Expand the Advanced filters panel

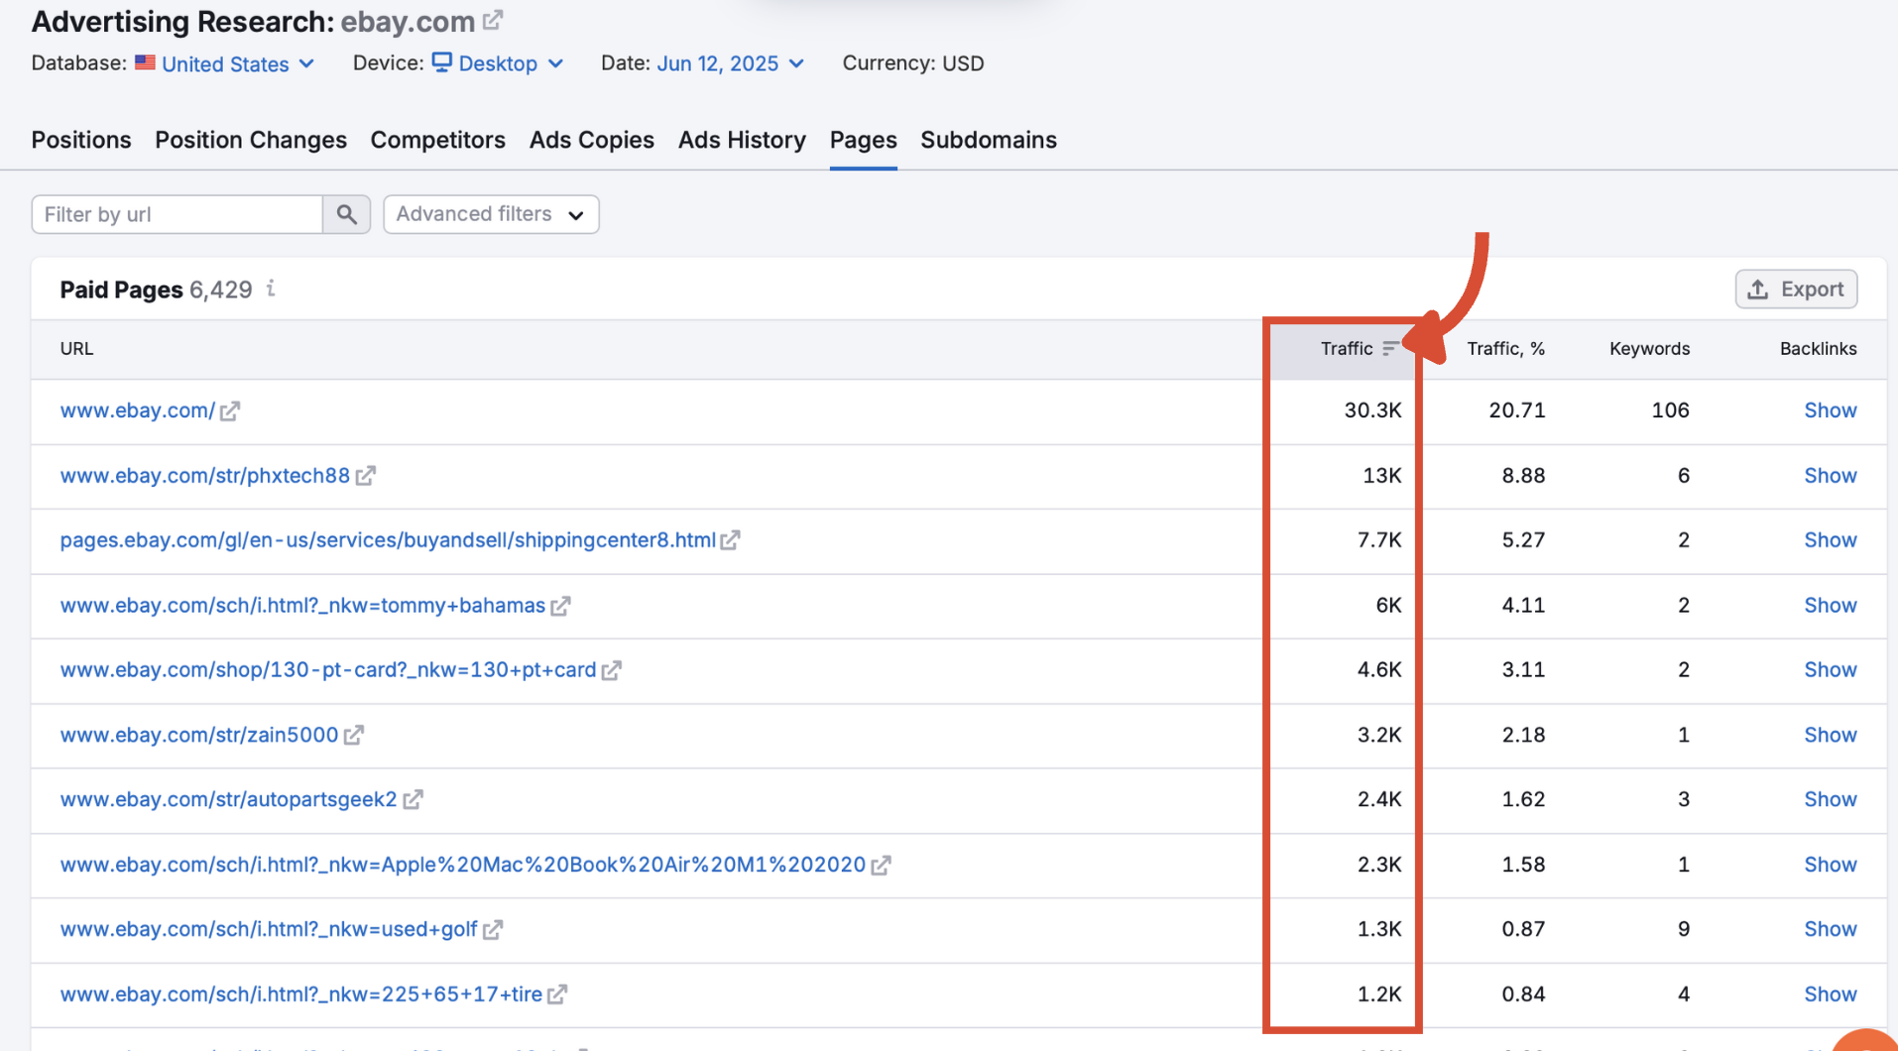pyautogui.click(x=490, y=214)
